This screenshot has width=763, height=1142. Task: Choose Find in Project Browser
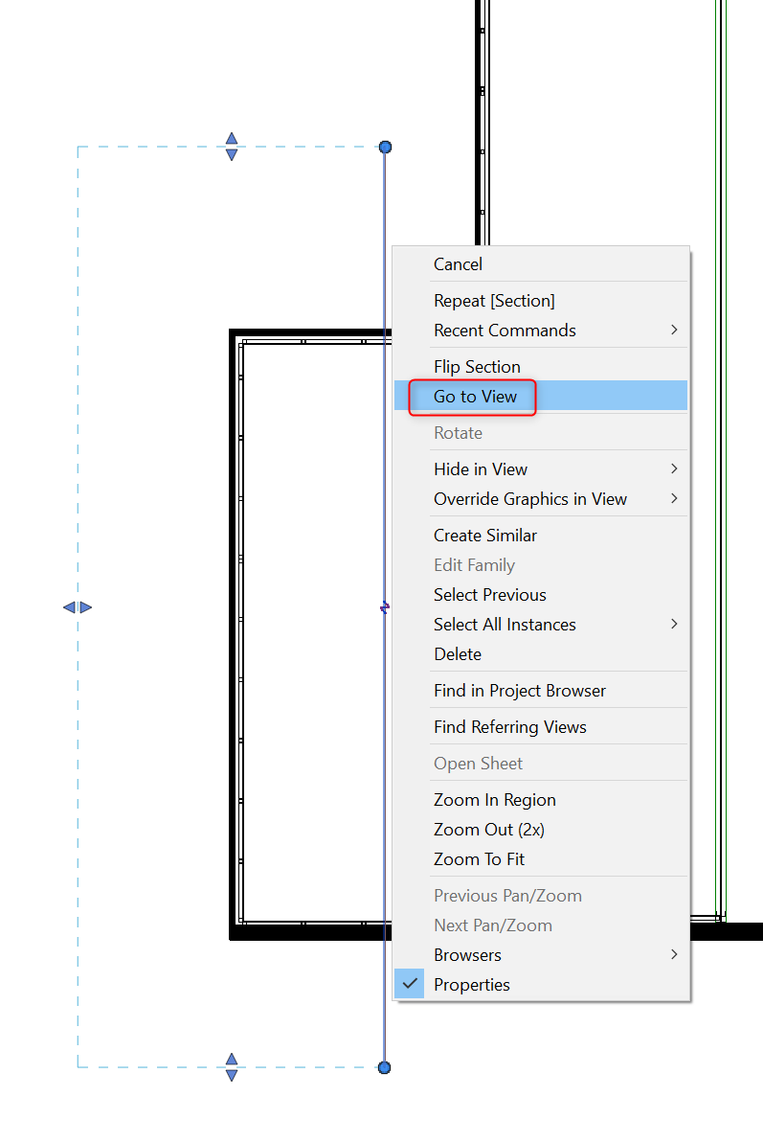tap(540, 691)
